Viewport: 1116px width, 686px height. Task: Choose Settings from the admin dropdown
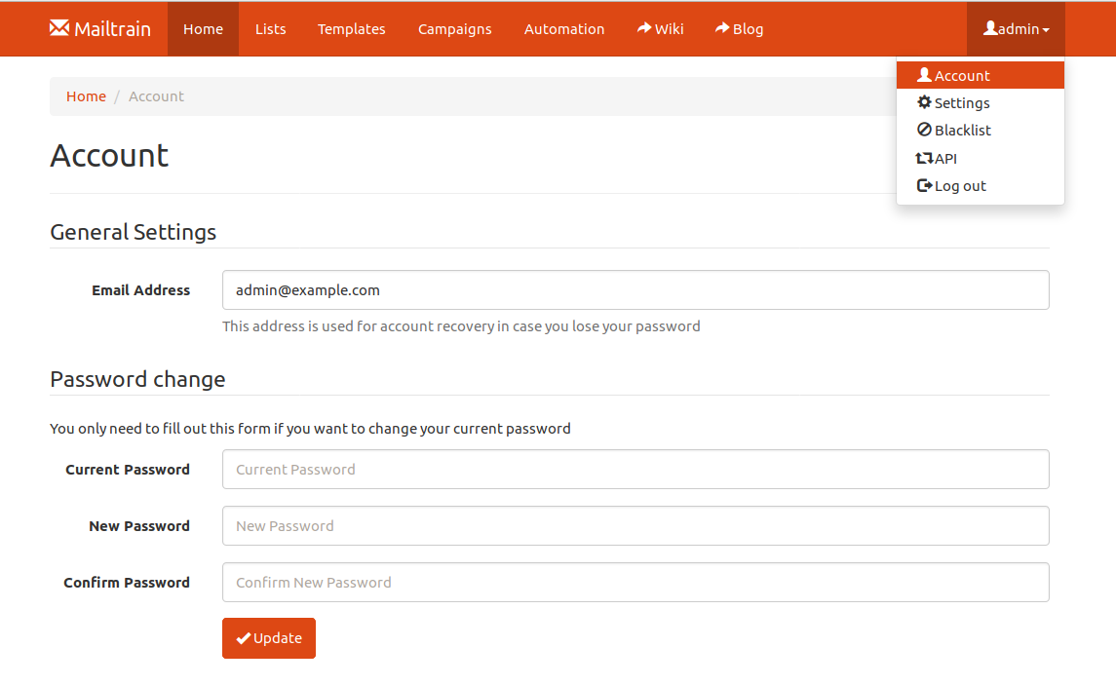(x=981, y=102)
